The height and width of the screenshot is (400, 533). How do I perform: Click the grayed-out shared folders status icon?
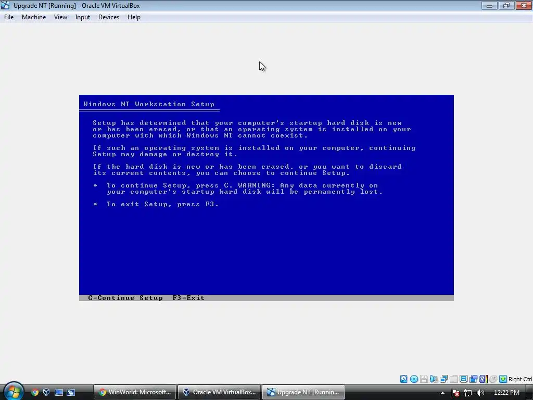(x=453, y=379)
